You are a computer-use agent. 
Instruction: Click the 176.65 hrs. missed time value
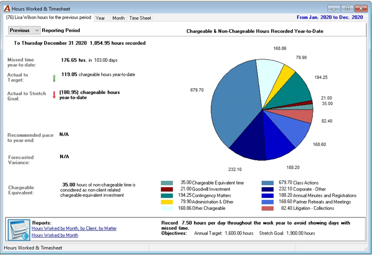(x=74, y=60)
